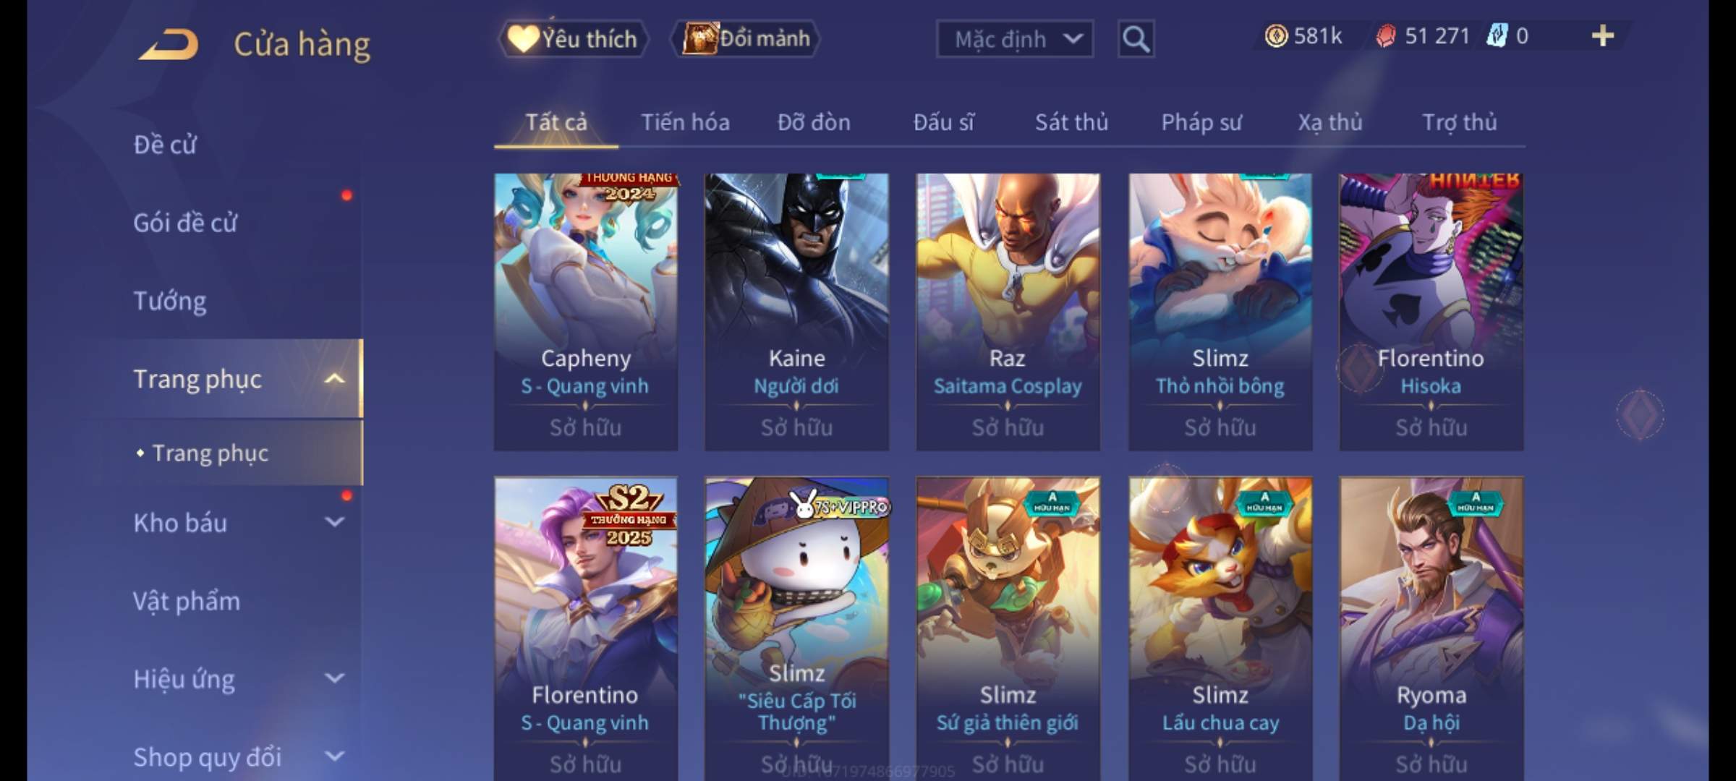Switch to the Tiến hóa tab
Viewport: 1736px width, 781px height.
(685, 122)
